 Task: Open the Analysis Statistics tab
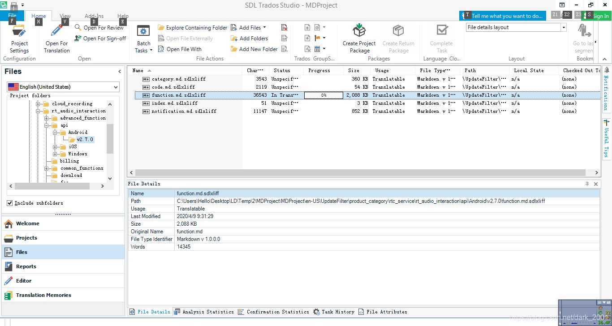[x=204, y=312]
